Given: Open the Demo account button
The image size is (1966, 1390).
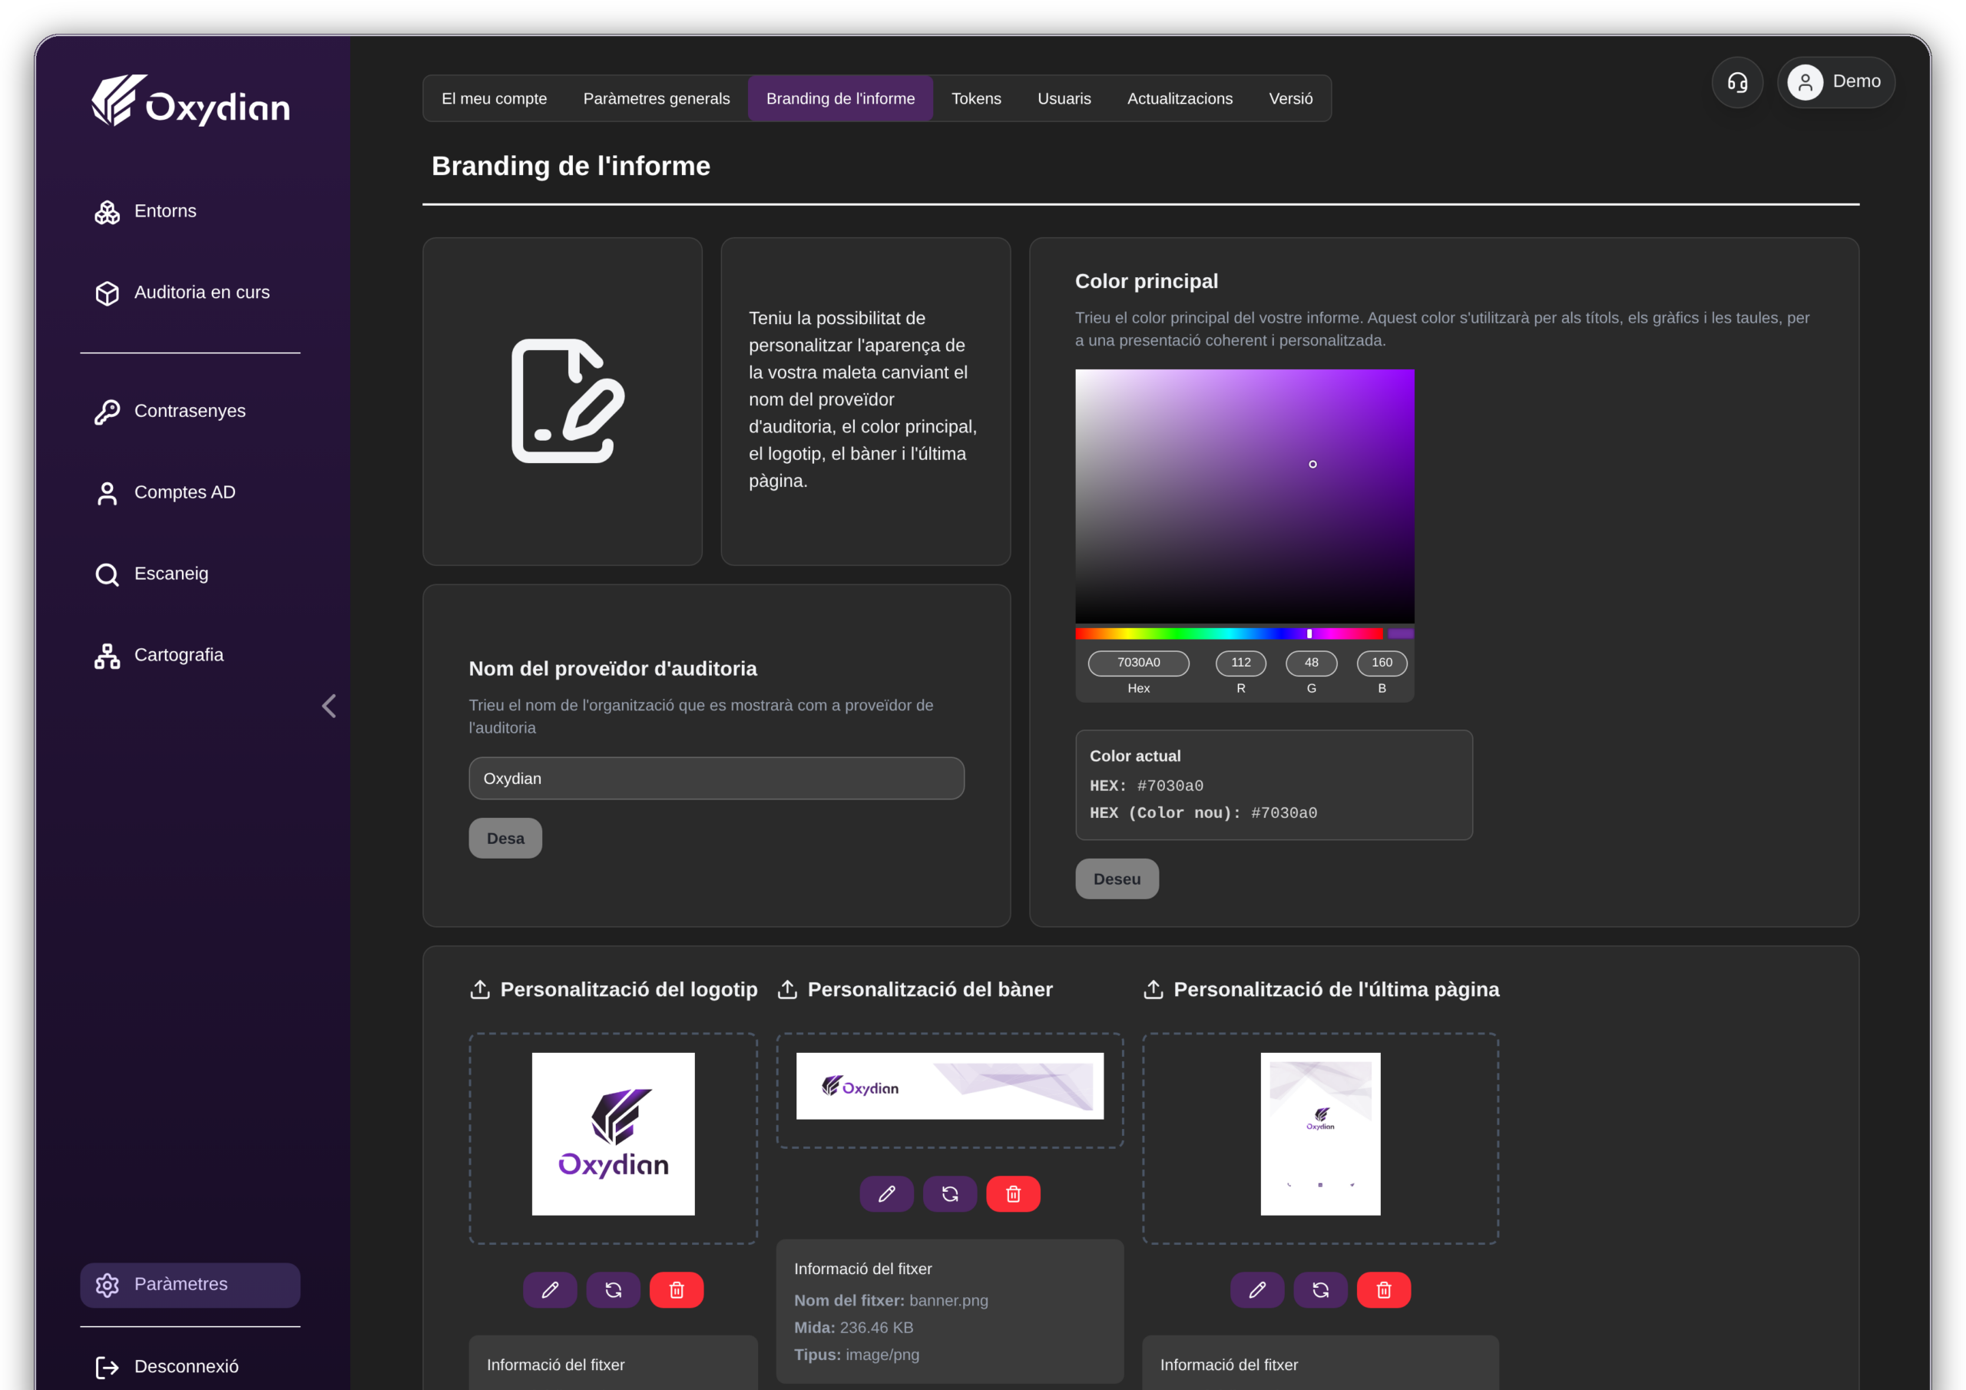Looking at the screenshot, I should point(1836,82).
